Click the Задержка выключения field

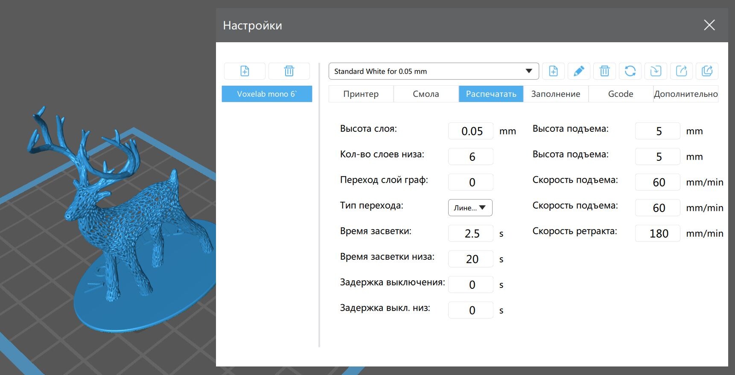(x=471, y=285)
